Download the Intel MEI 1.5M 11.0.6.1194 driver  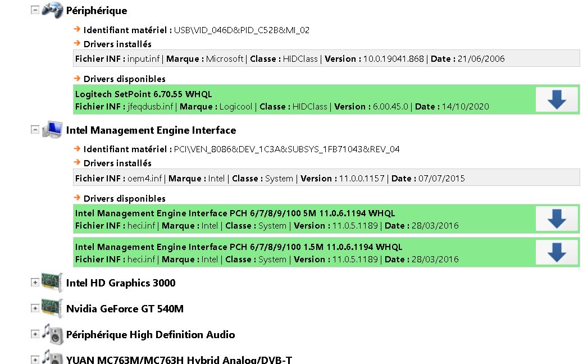(557, 252)
